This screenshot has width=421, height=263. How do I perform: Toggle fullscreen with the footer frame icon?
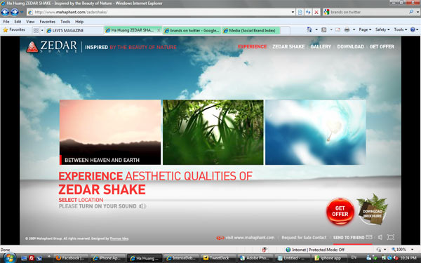click(x=390, y=237)
